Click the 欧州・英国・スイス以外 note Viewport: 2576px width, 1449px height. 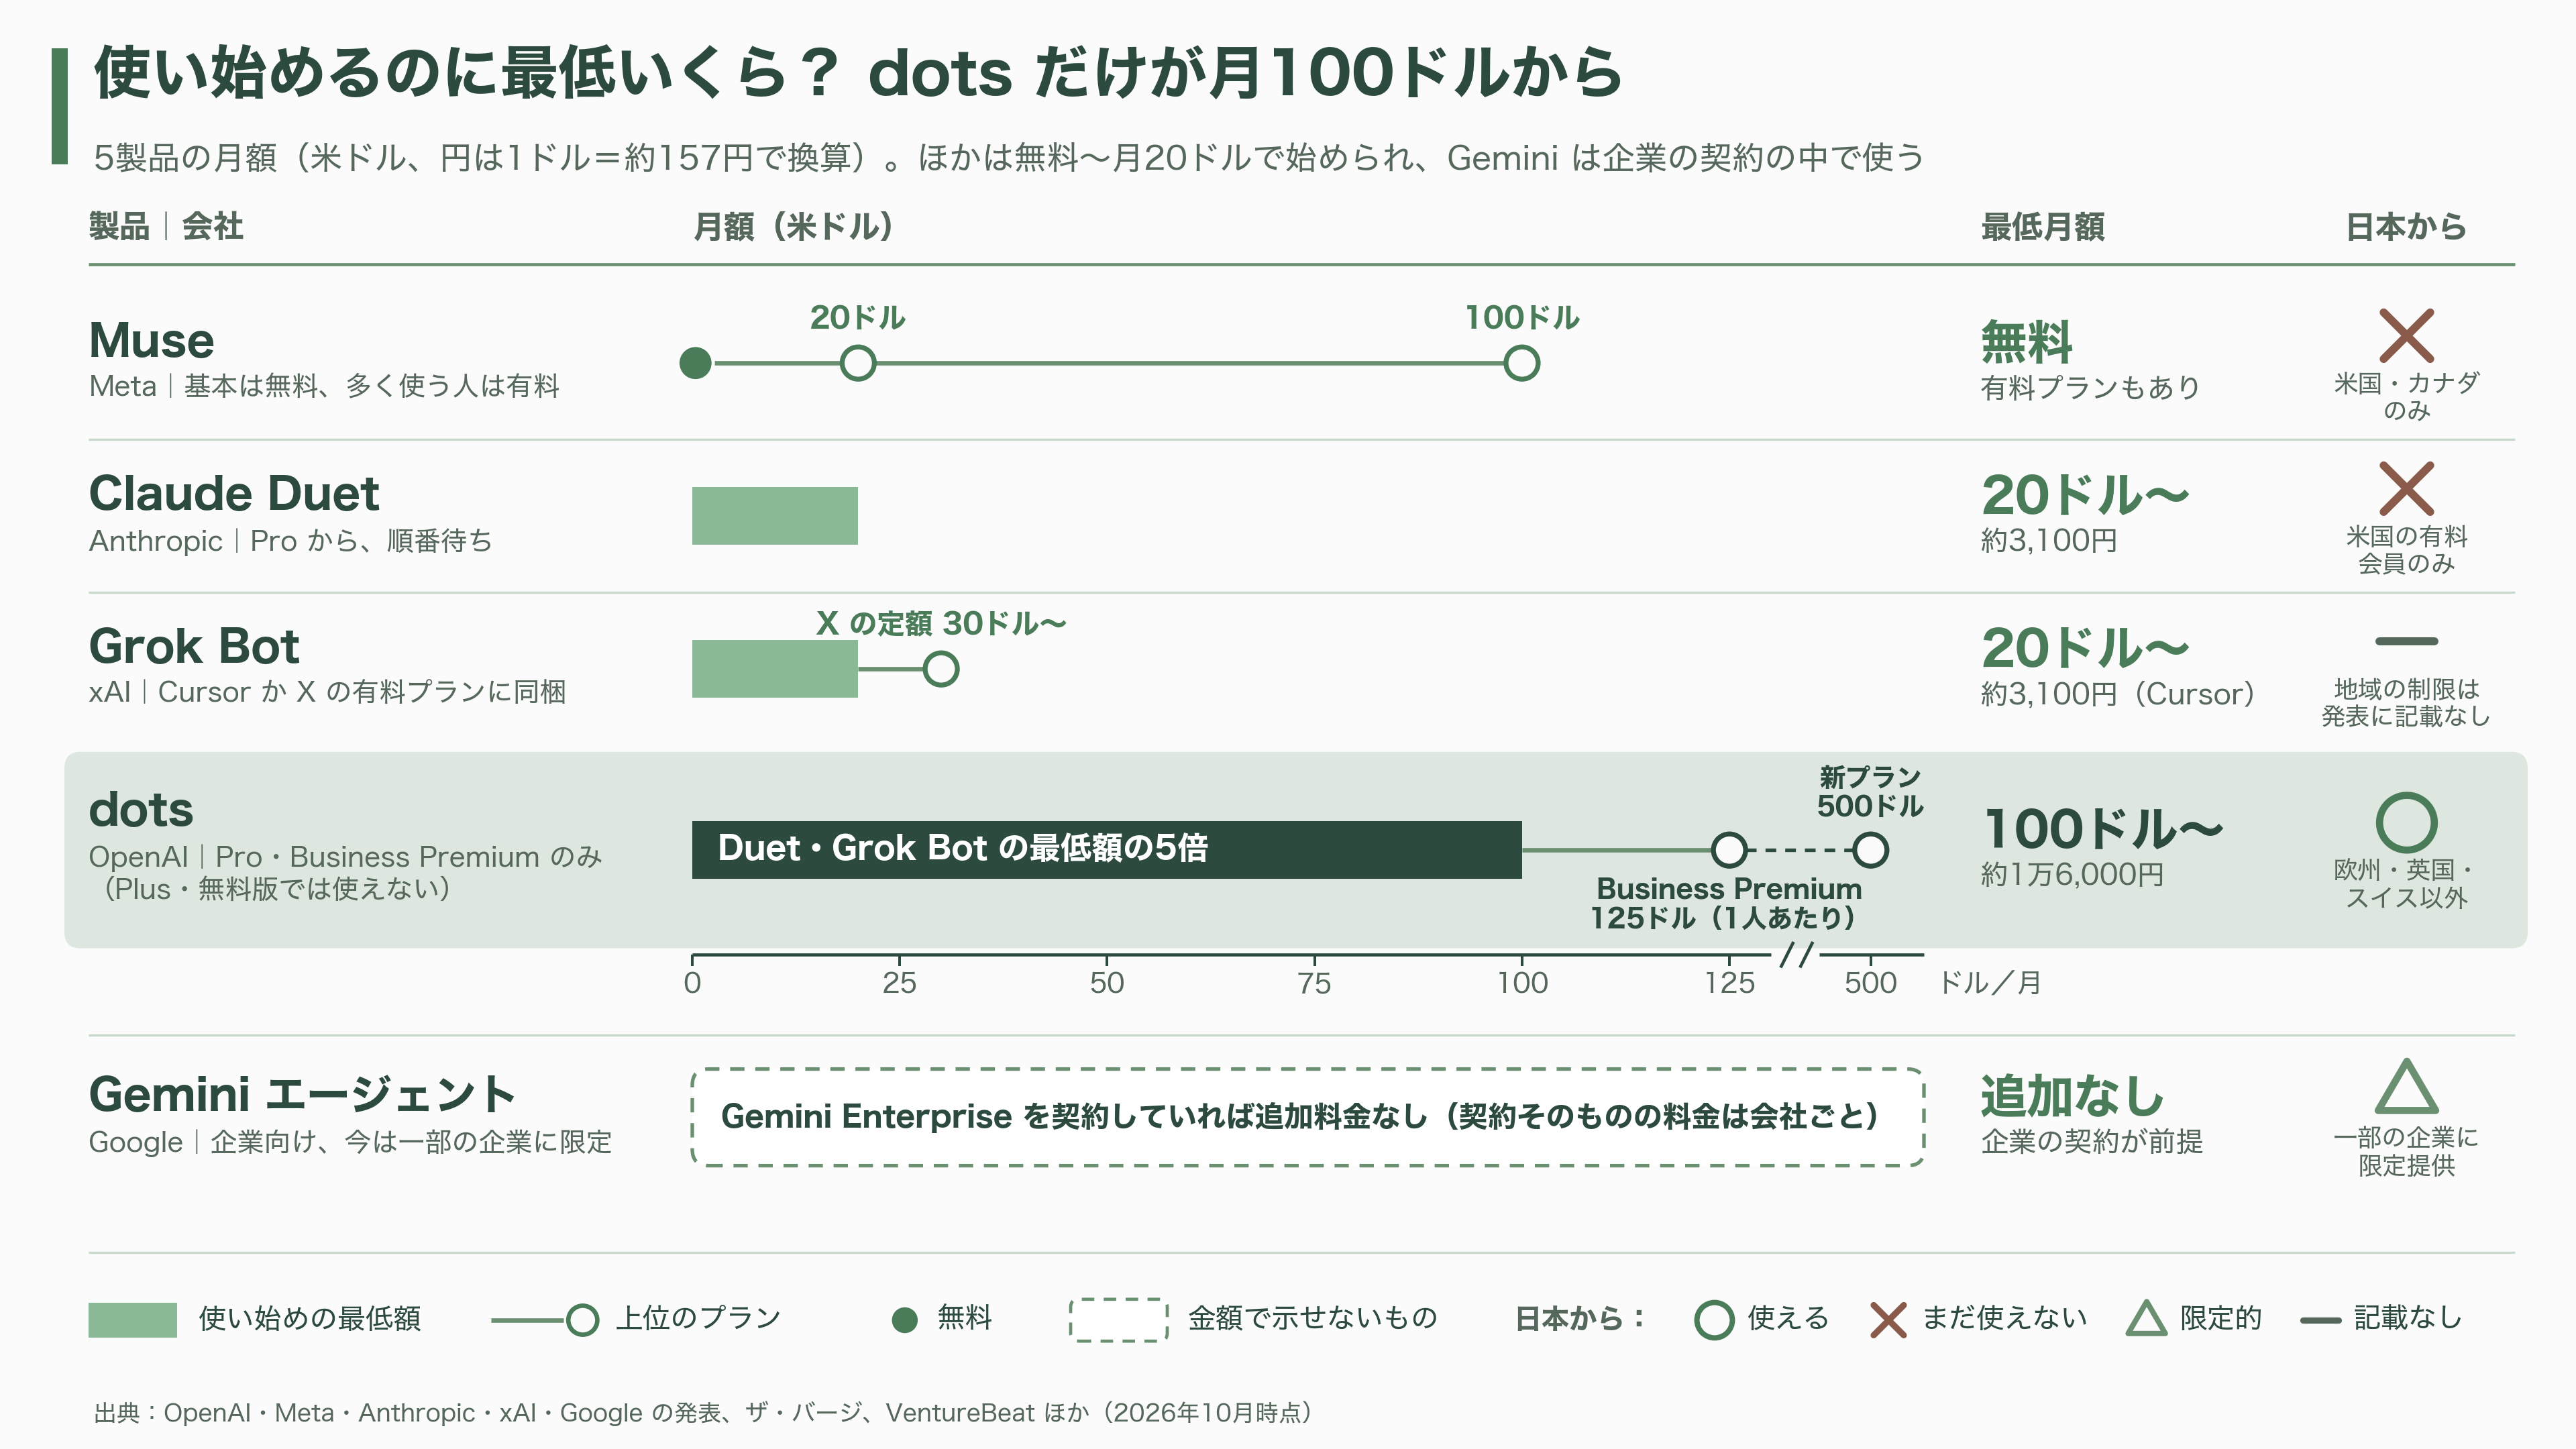coord(2406,884)
